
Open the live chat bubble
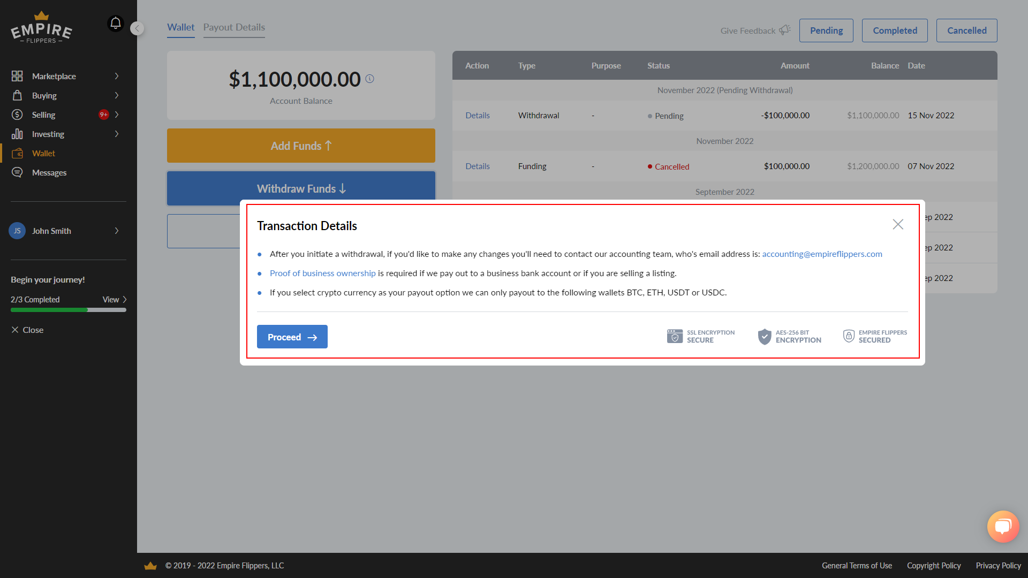[1003, 527]
